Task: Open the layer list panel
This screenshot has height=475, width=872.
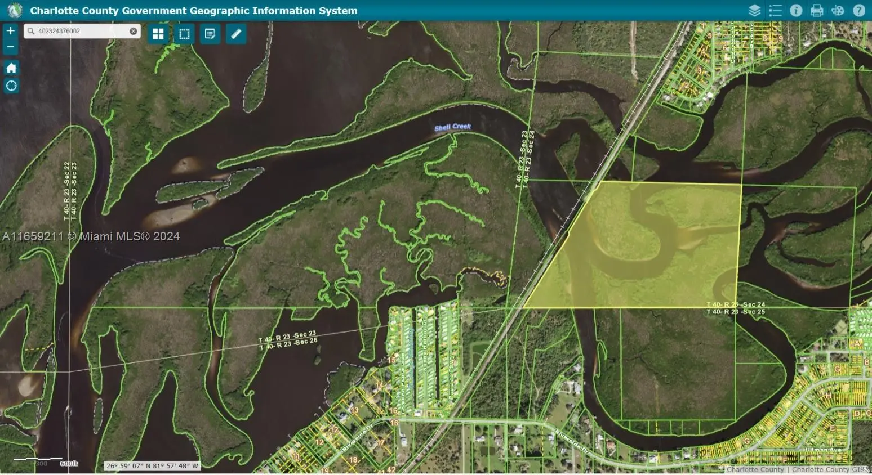Action: (x=754, y=11)
